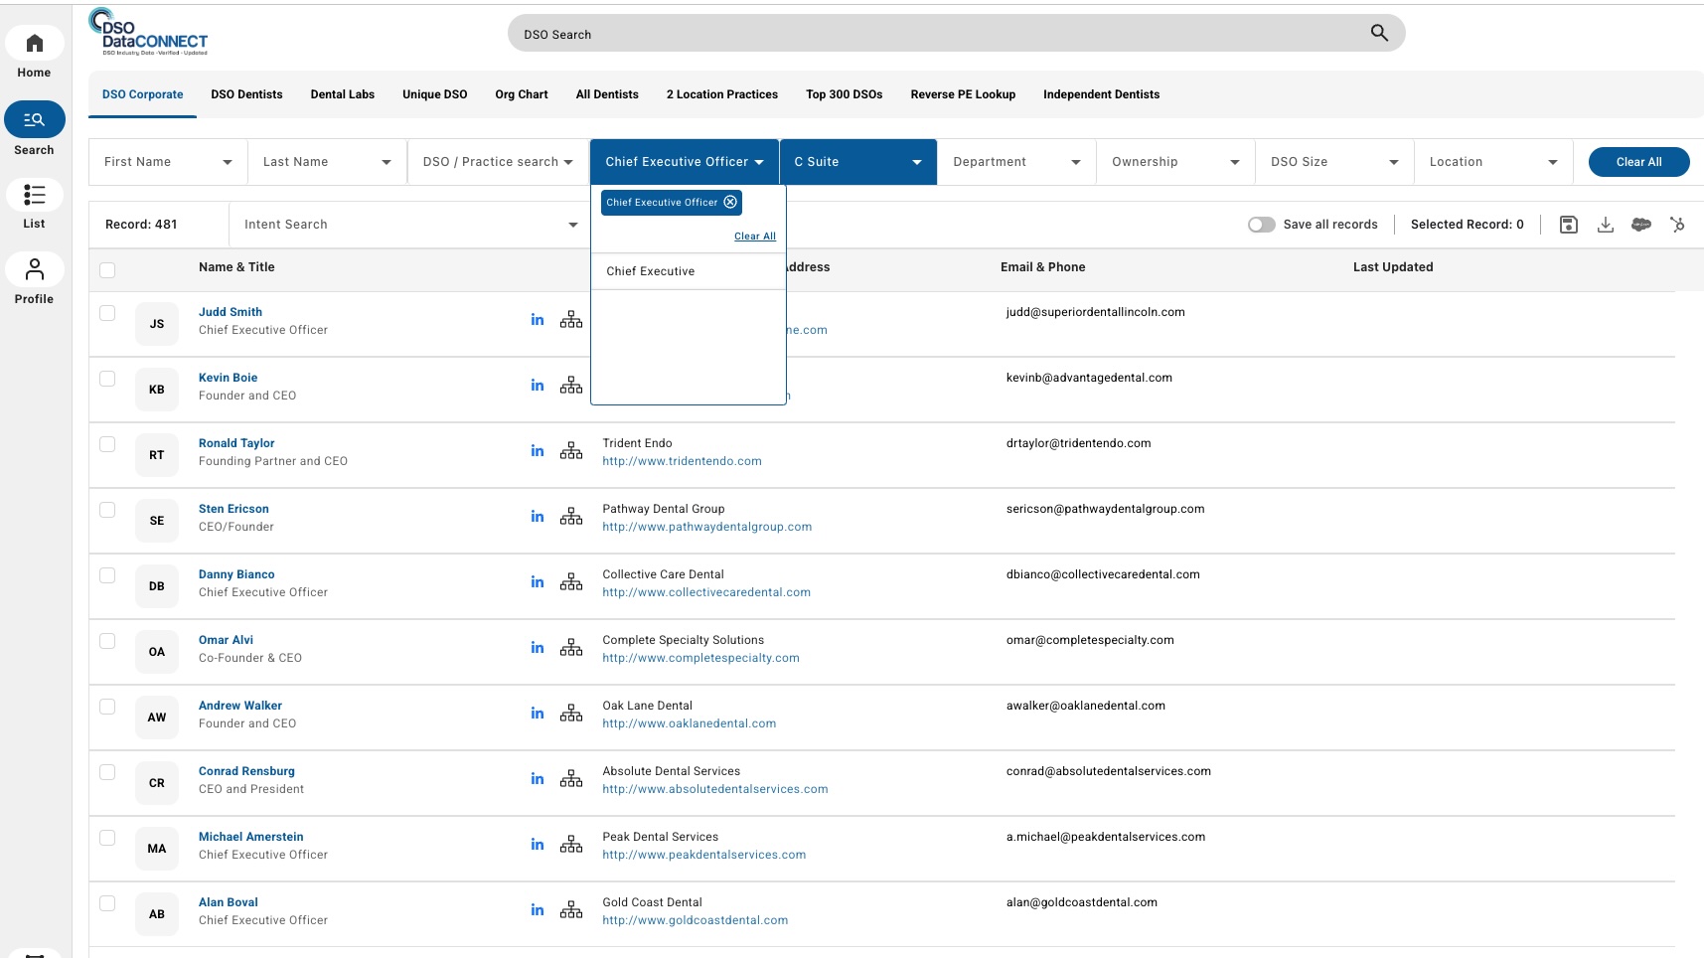Expand the Ownership filter dropdown
The image size is (1704, 958).
(1175, 161)
